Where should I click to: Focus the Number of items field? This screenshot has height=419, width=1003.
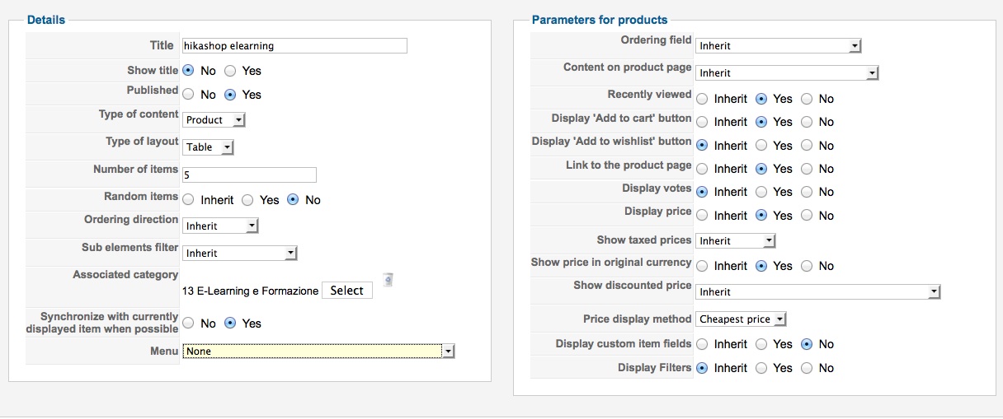(x=249, y=175)
